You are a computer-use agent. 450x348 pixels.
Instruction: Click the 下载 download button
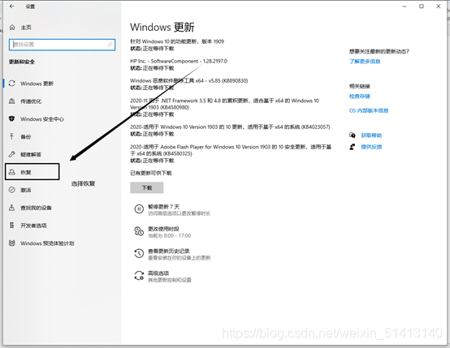(x=147, y=187)
